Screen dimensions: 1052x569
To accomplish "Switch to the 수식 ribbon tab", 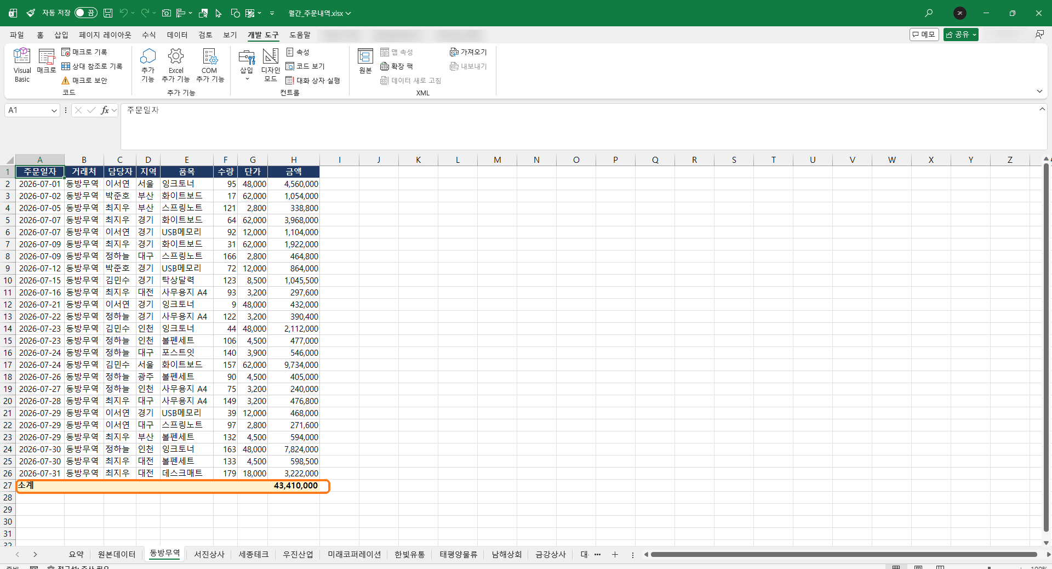I will coord(148,35).
